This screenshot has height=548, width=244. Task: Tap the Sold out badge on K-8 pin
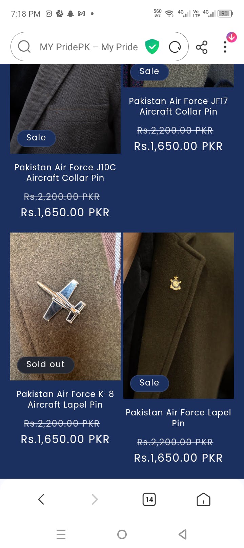(x=45, y=364)
